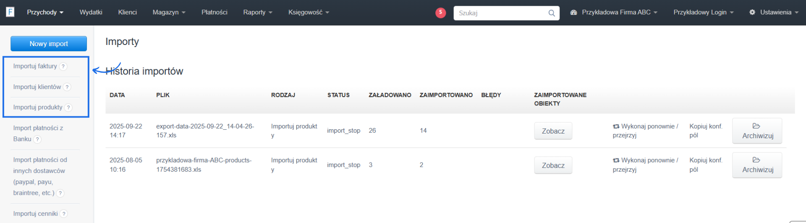Click Wykonaj ponownie / przejrzyj for 2025-08-05 import
Screen dimensions: 806x223
coord(646,165)
